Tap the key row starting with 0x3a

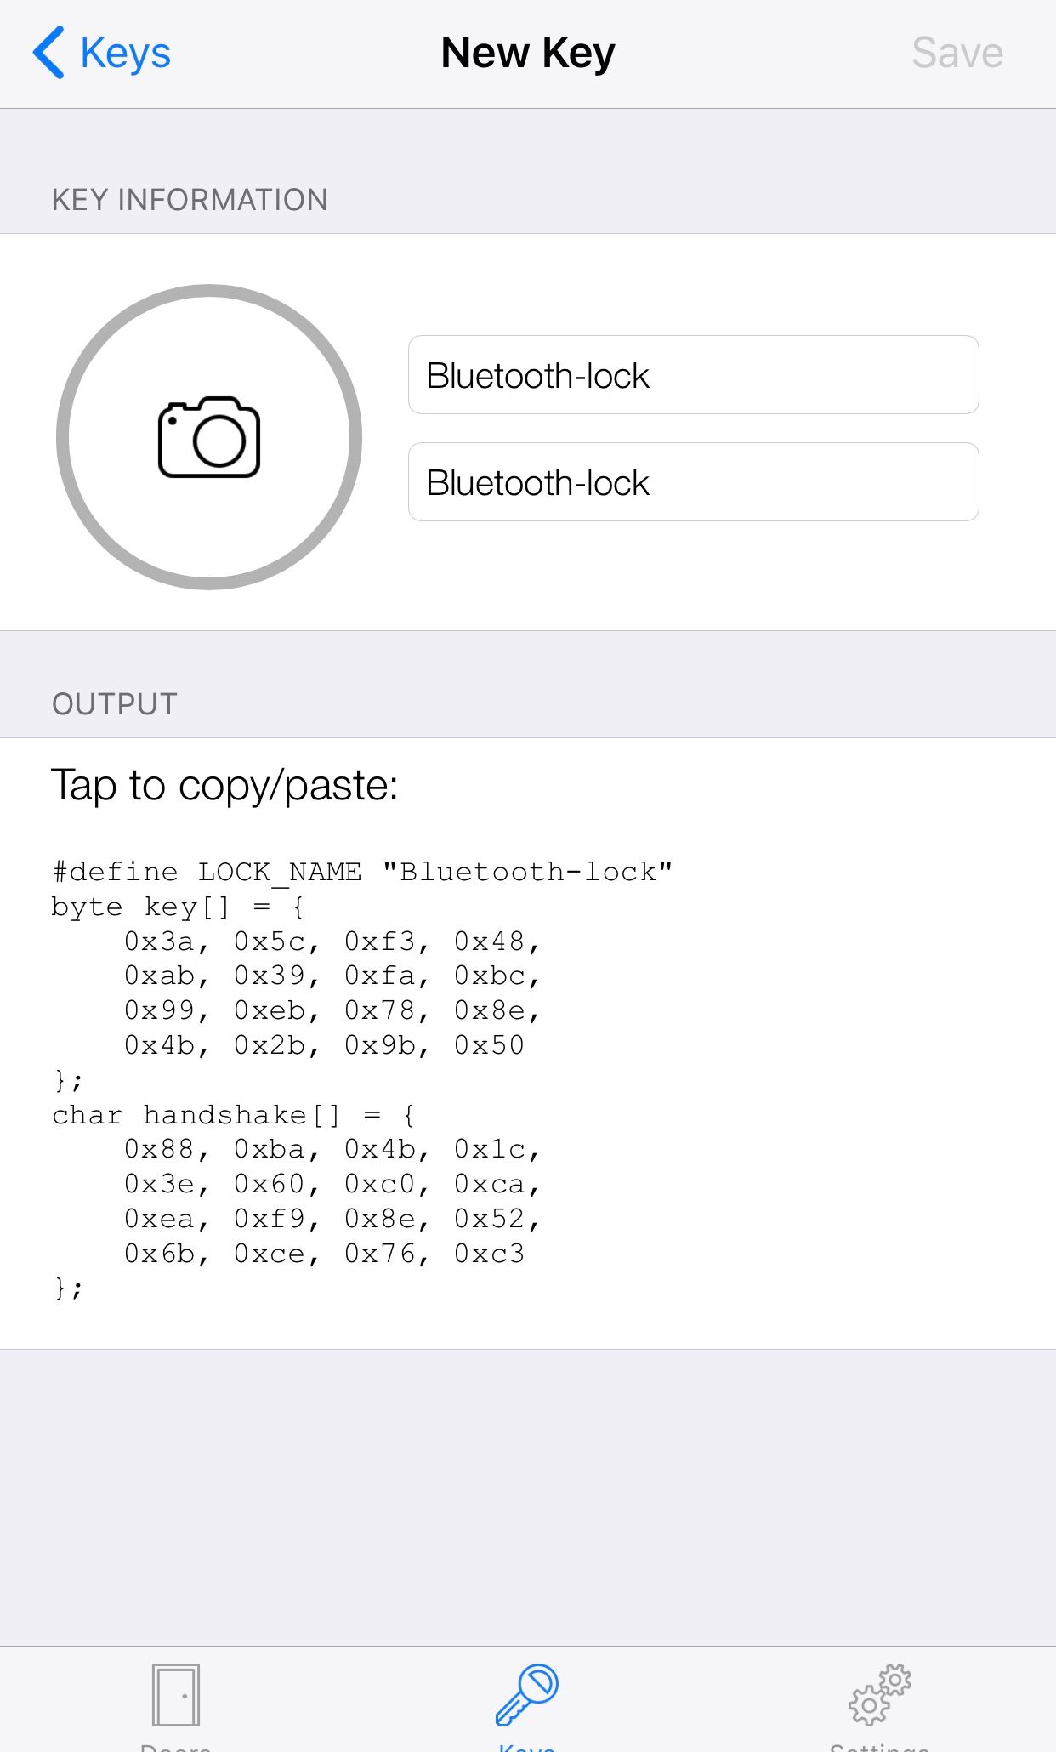coord(332,941)
